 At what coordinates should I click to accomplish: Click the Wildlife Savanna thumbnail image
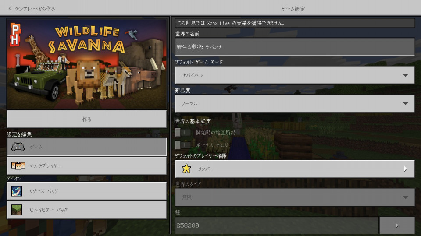(87, 64)
